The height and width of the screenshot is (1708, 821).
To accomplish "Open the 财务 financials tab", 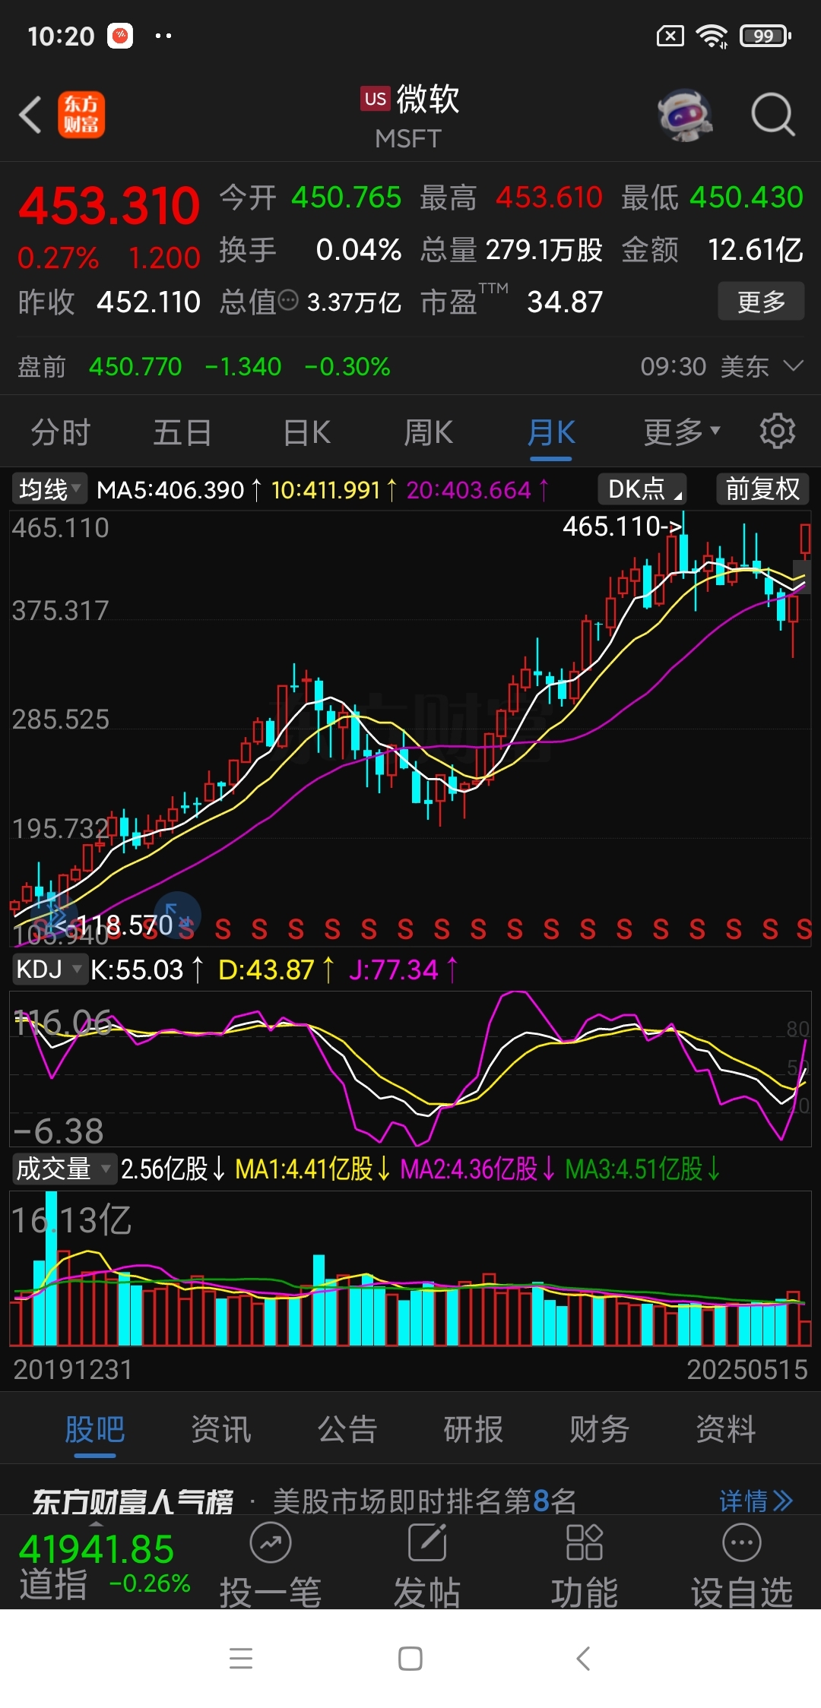I will (600, 1429).
